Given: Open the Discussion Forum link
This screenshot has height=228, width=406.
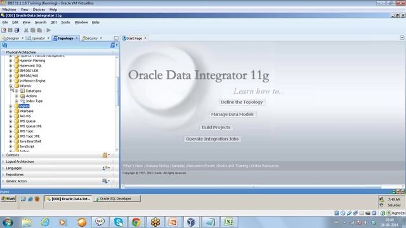Looking at the screenshot, I should 201,166.
